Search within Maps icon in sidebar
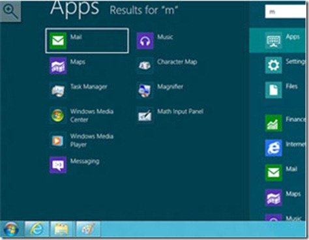The height and width of the screenshot is (240, 309). (x=274, y=198)
